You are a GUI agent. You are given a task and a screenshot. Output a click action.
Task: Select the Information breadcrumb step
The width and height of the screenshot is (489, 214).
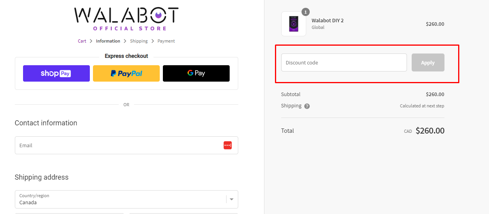[108, 41]
